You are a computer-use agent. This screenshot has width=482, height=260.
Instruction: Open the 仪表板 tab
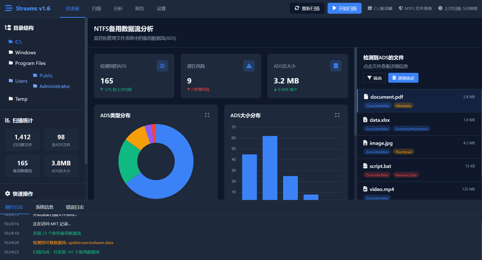point(73,9)
